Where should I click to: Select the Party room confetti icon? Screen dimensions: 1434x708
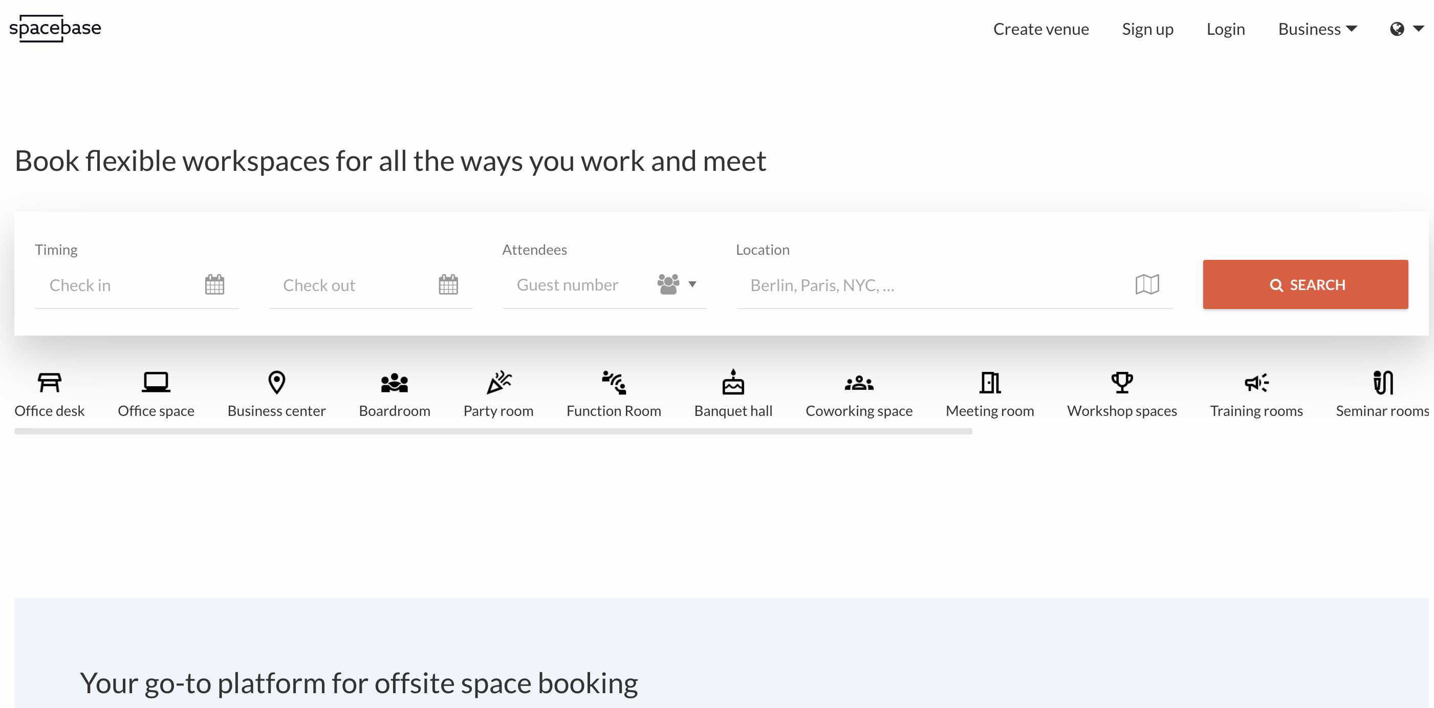(499, 382)
